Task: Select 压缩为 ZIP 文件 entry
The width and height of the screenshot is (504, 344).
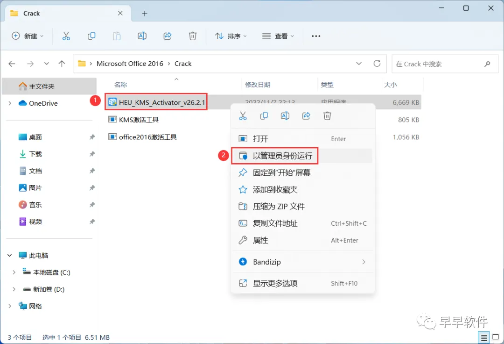Action: click(303, 206)
